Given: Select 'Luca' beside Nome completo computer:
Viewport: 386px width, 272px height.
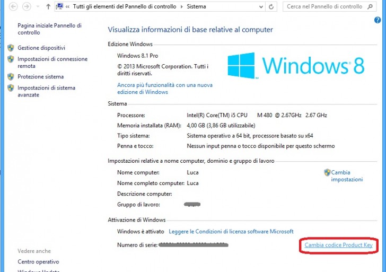Looking at the screenshot, I should tap(193, 183).
